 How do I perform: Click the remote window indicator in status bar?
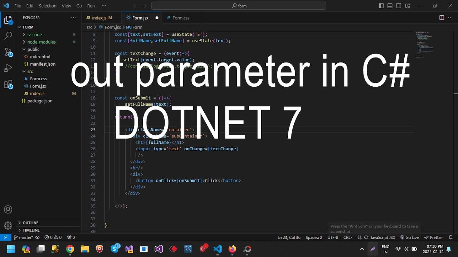[5, 237]
